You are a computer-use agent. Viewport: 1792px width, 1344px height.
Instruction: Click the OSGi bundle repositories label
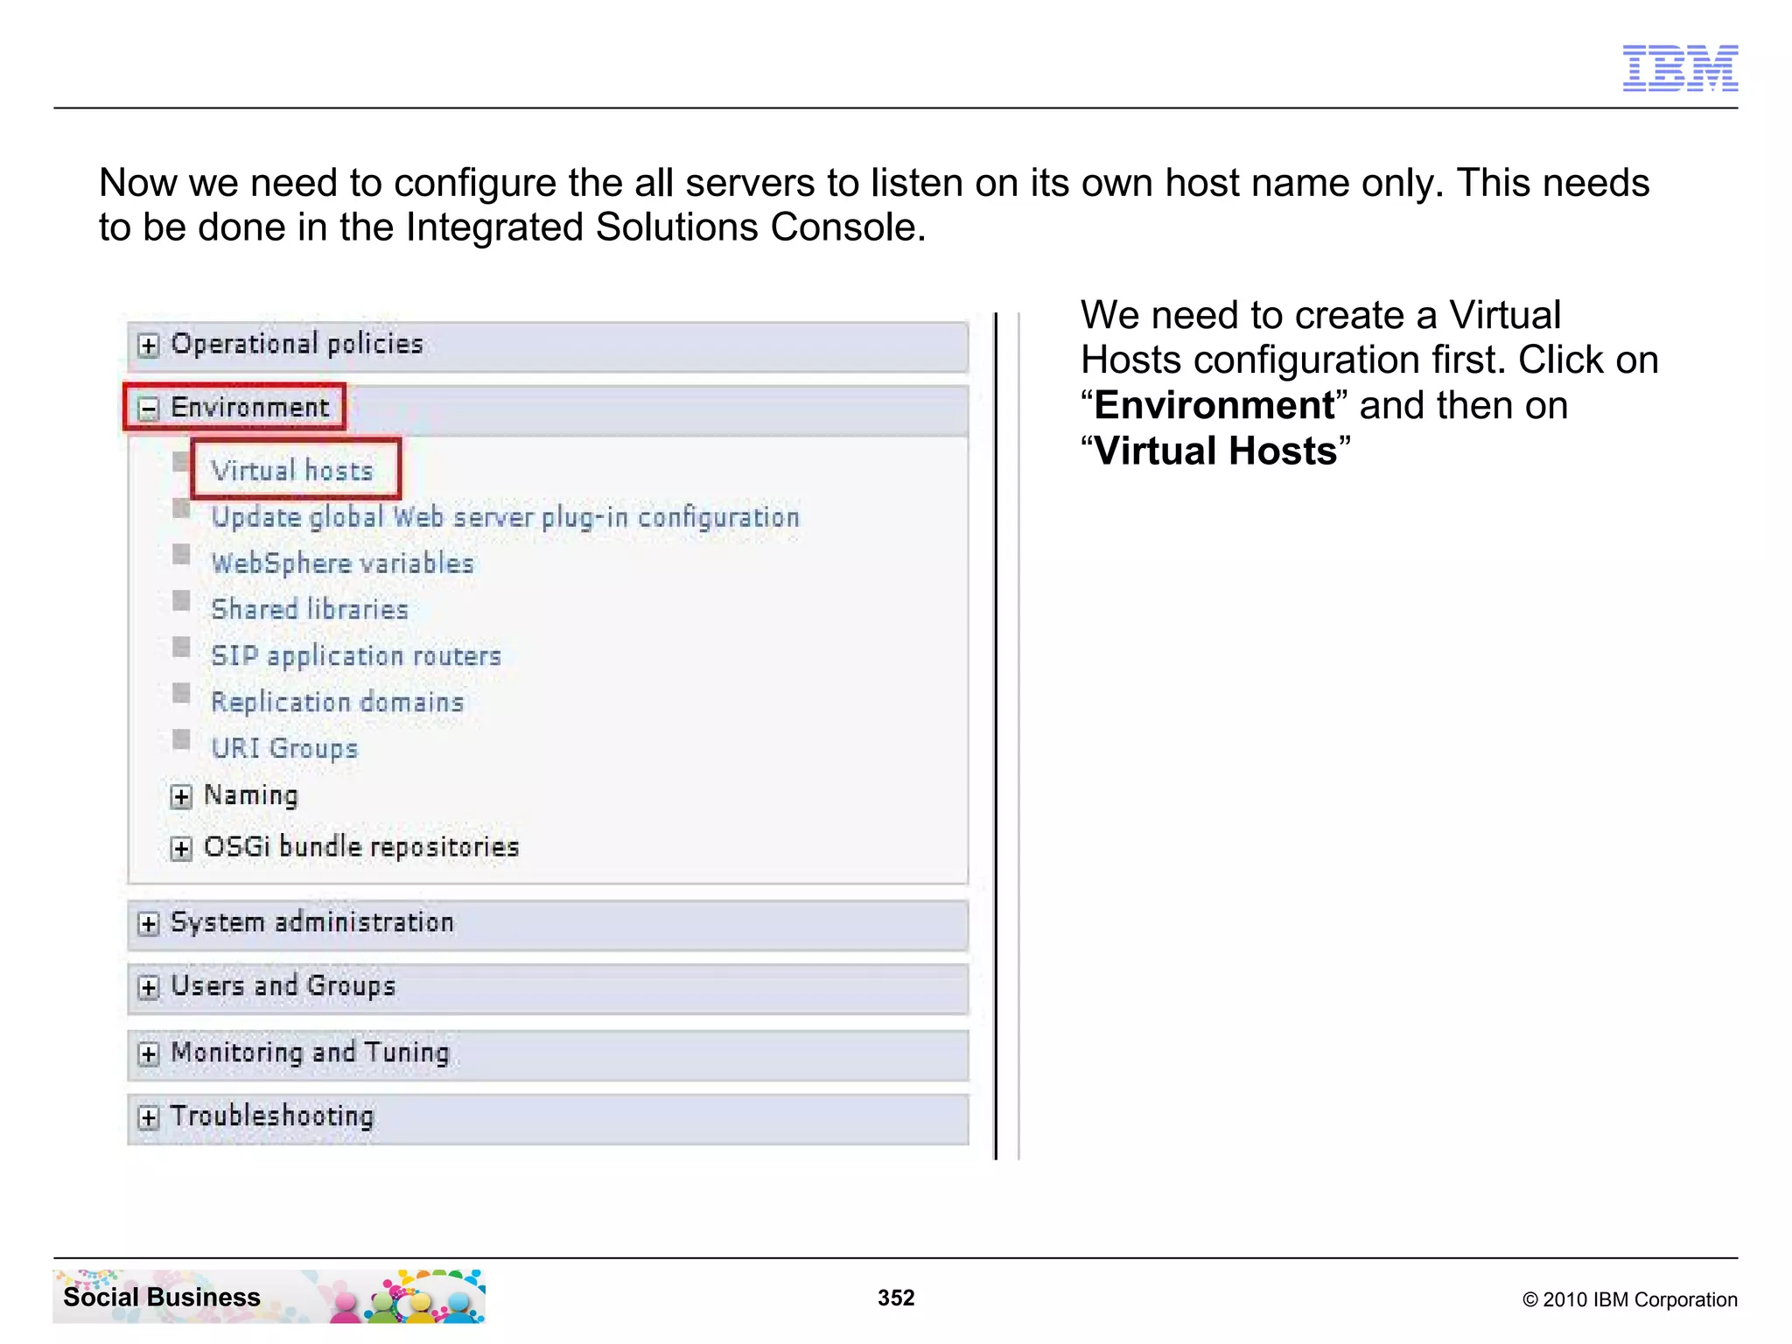361,846
